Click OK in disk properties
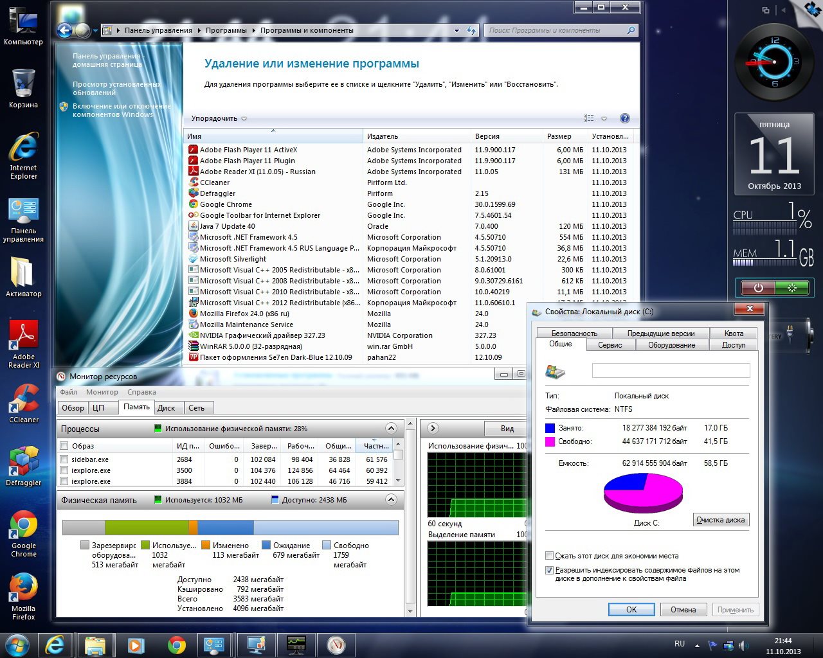 coord(631,610)
